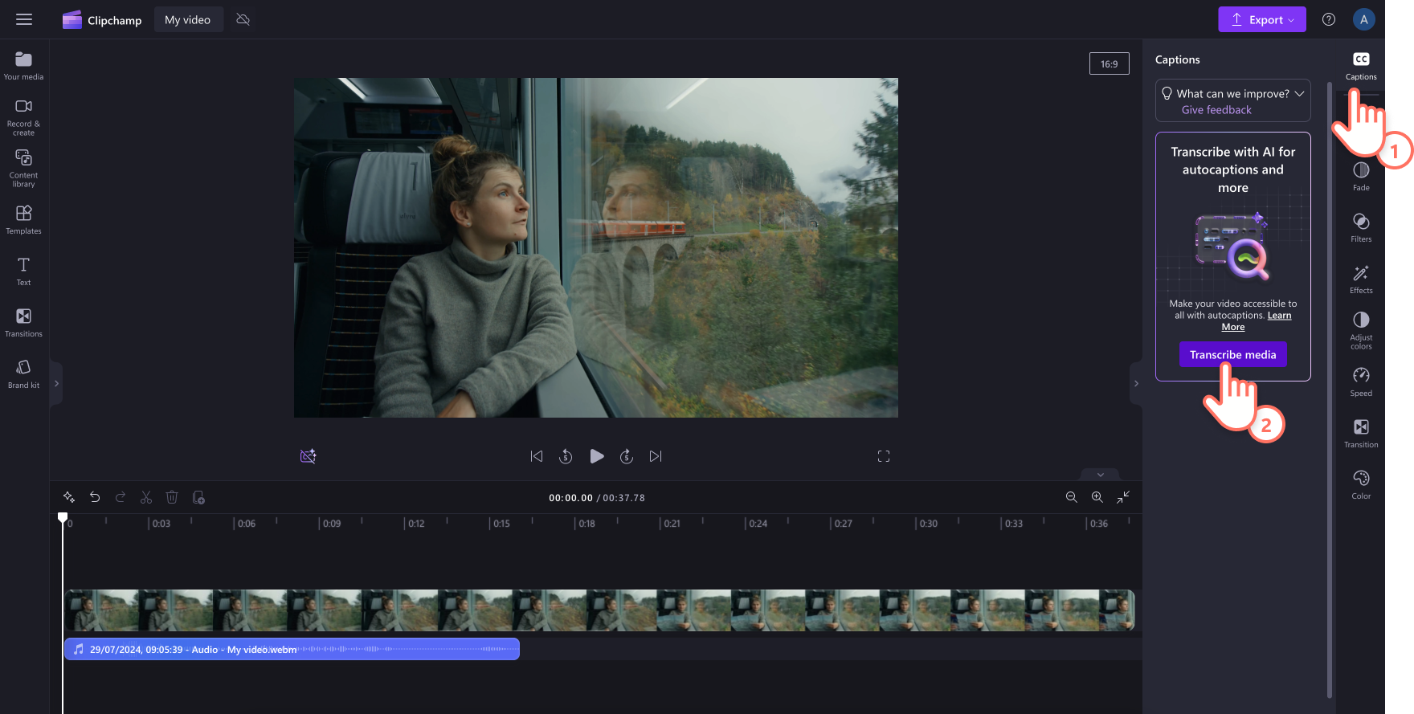Rename the My video project title
This screenshot has height=714, width=1414.
188,19
